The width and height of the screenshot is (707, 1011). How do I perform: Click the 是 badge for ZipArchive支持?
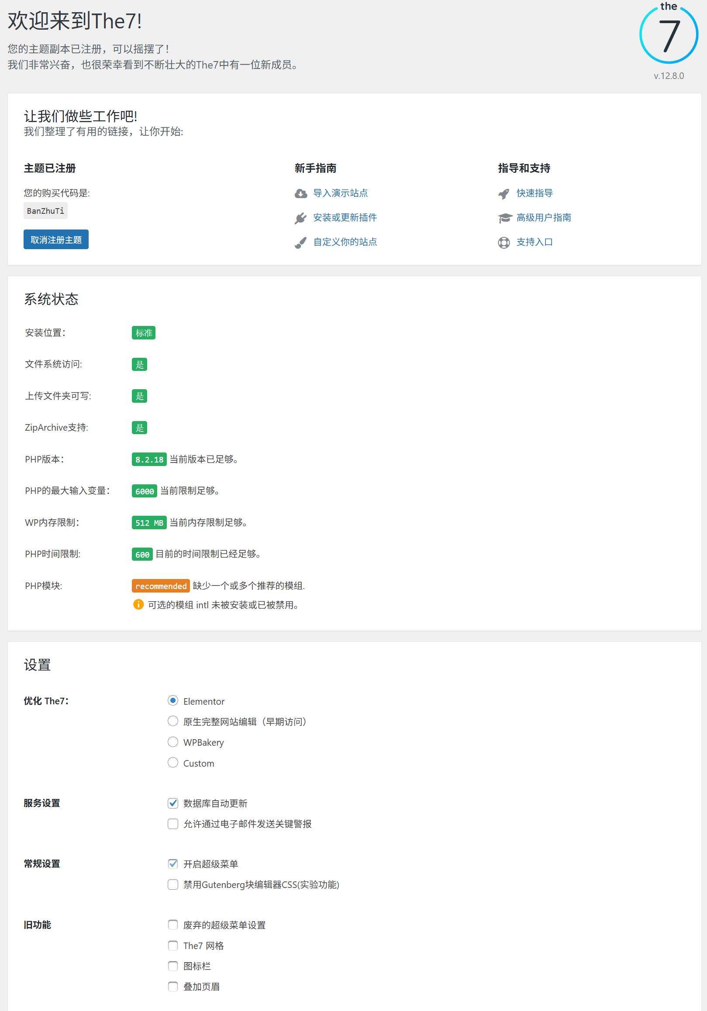pos(139,428)
